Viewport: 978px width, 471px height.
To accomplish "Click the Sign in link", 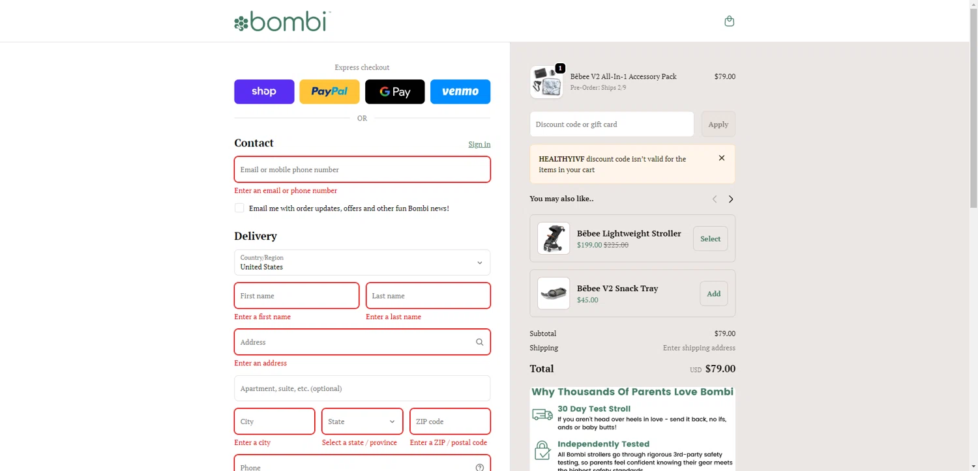I will pyautogui.click(x=479, y=144).
